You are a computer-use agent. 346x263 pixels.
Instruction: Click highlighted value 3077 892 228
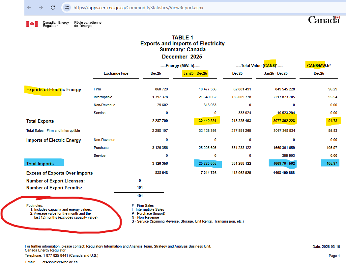(284, 121)
